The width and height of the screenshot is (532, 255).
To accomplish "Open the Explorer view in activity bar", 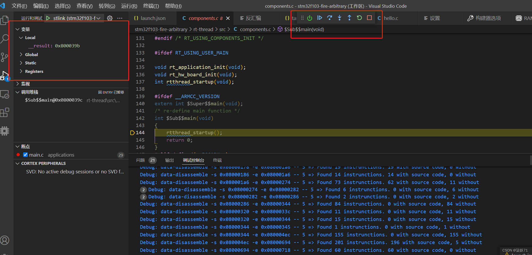I will pyautogui.click(x=5, y=20).
